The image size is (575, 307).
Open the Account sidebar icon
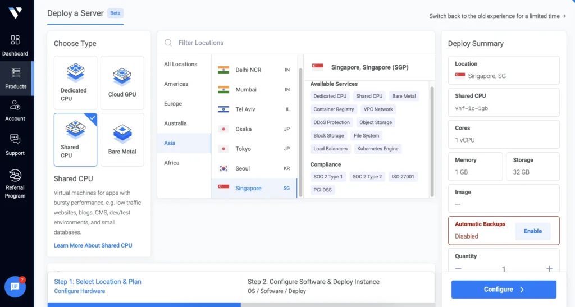(15, 105)
